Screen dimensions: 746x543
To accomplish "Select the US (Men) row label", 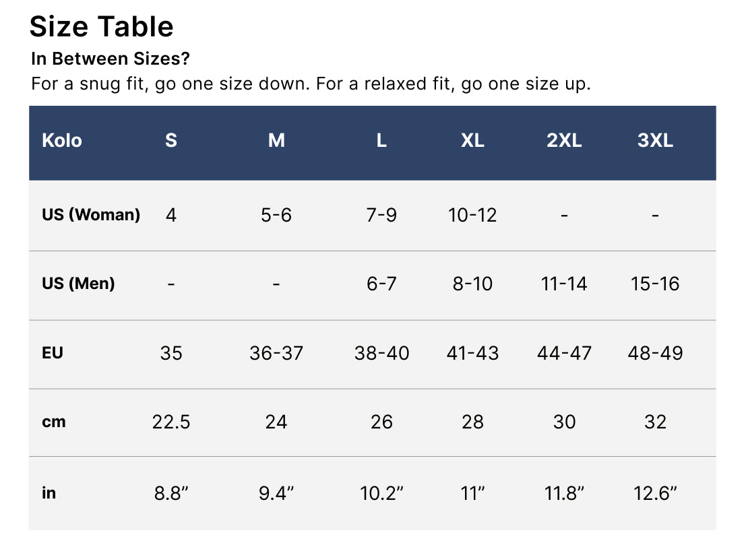I will tap(78, 284).
